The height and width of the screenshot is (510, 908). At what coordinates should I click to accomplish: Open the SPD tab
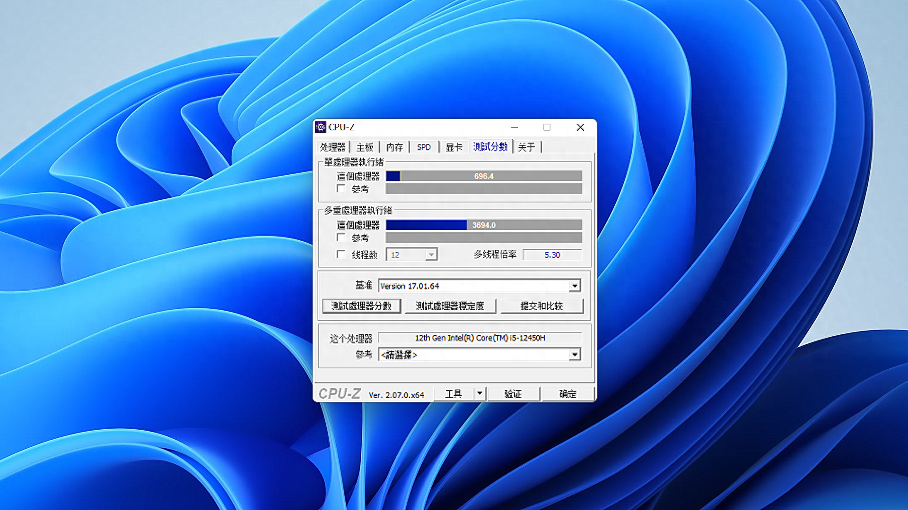coord(424,147)
